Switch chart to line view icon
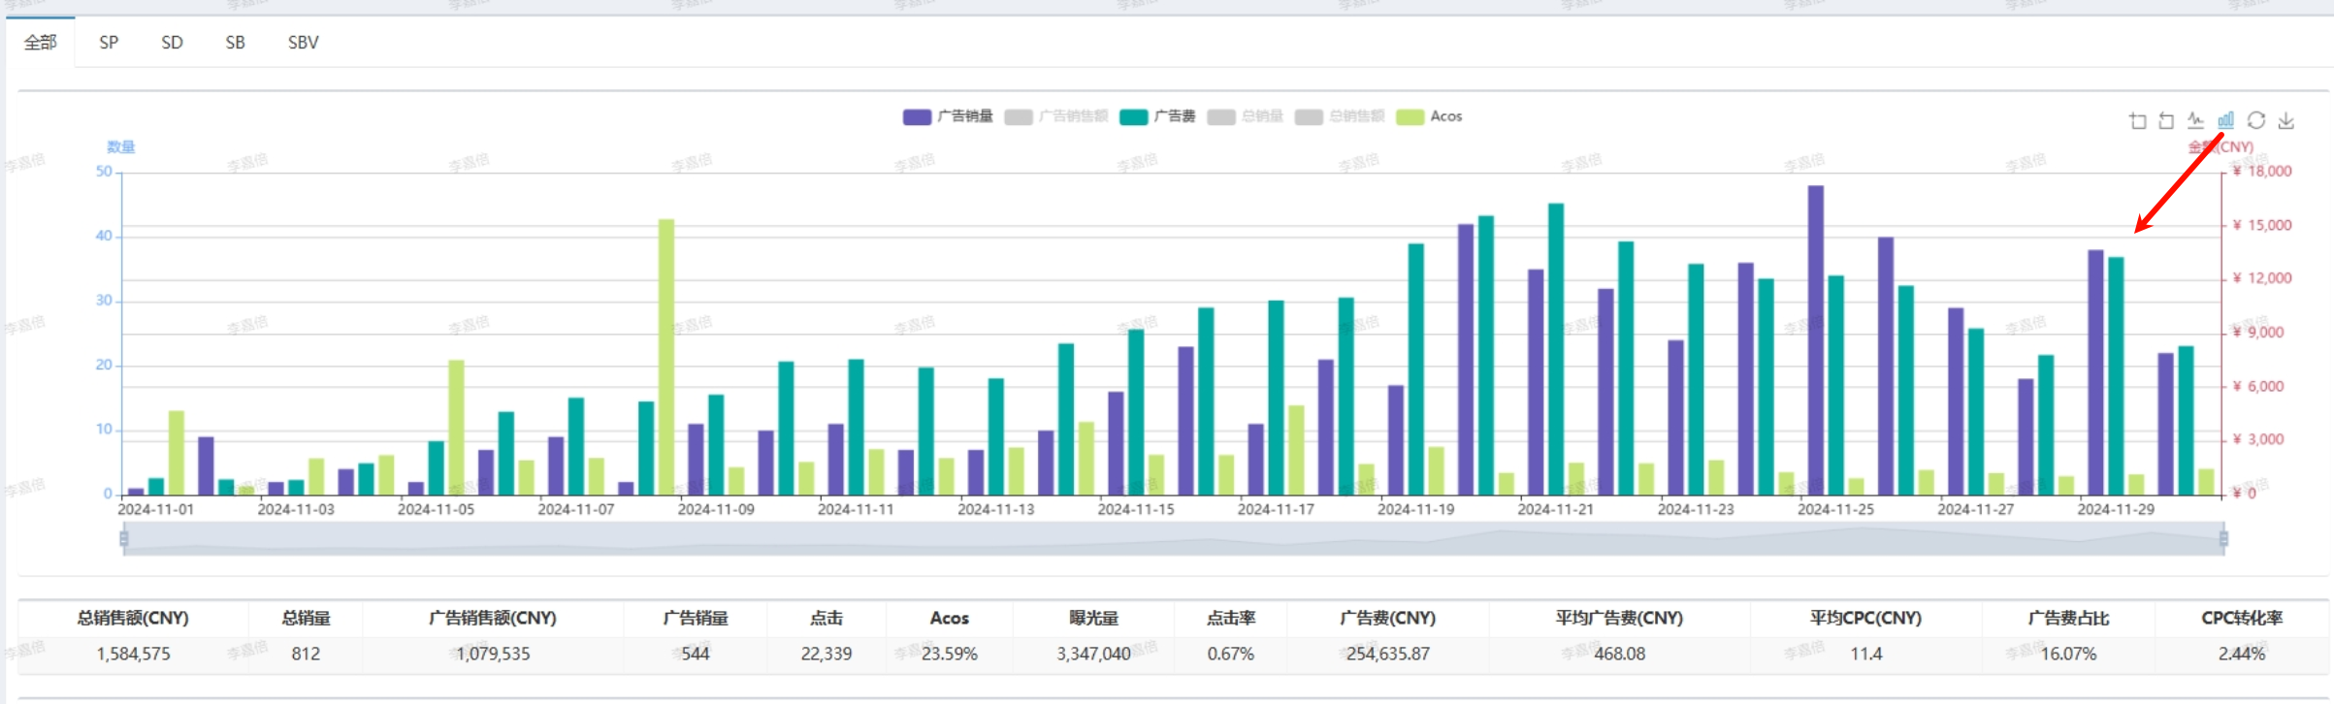Viewport: 2334px width, 704px height. point(2195,120)
